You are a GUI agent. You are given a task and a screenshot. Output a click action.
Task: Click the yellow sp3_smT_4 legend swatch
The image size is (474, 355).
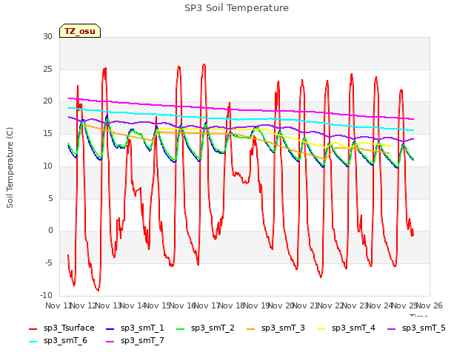pos(321,328)
